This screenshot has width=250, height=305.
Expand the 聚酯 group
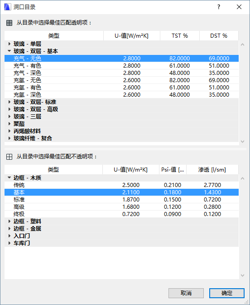point(9,124)
